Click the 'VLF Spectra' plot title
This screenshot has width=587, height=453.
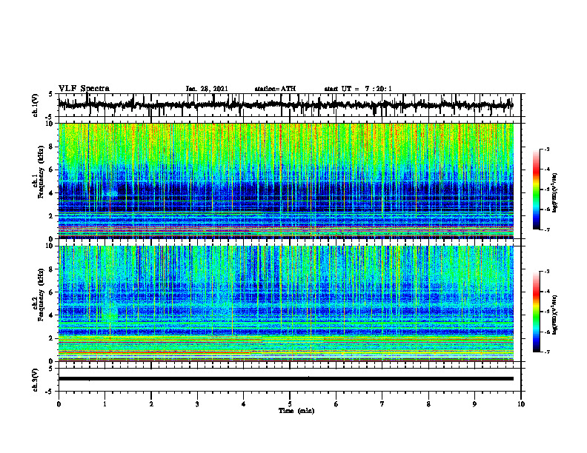[x=84, y=89]
